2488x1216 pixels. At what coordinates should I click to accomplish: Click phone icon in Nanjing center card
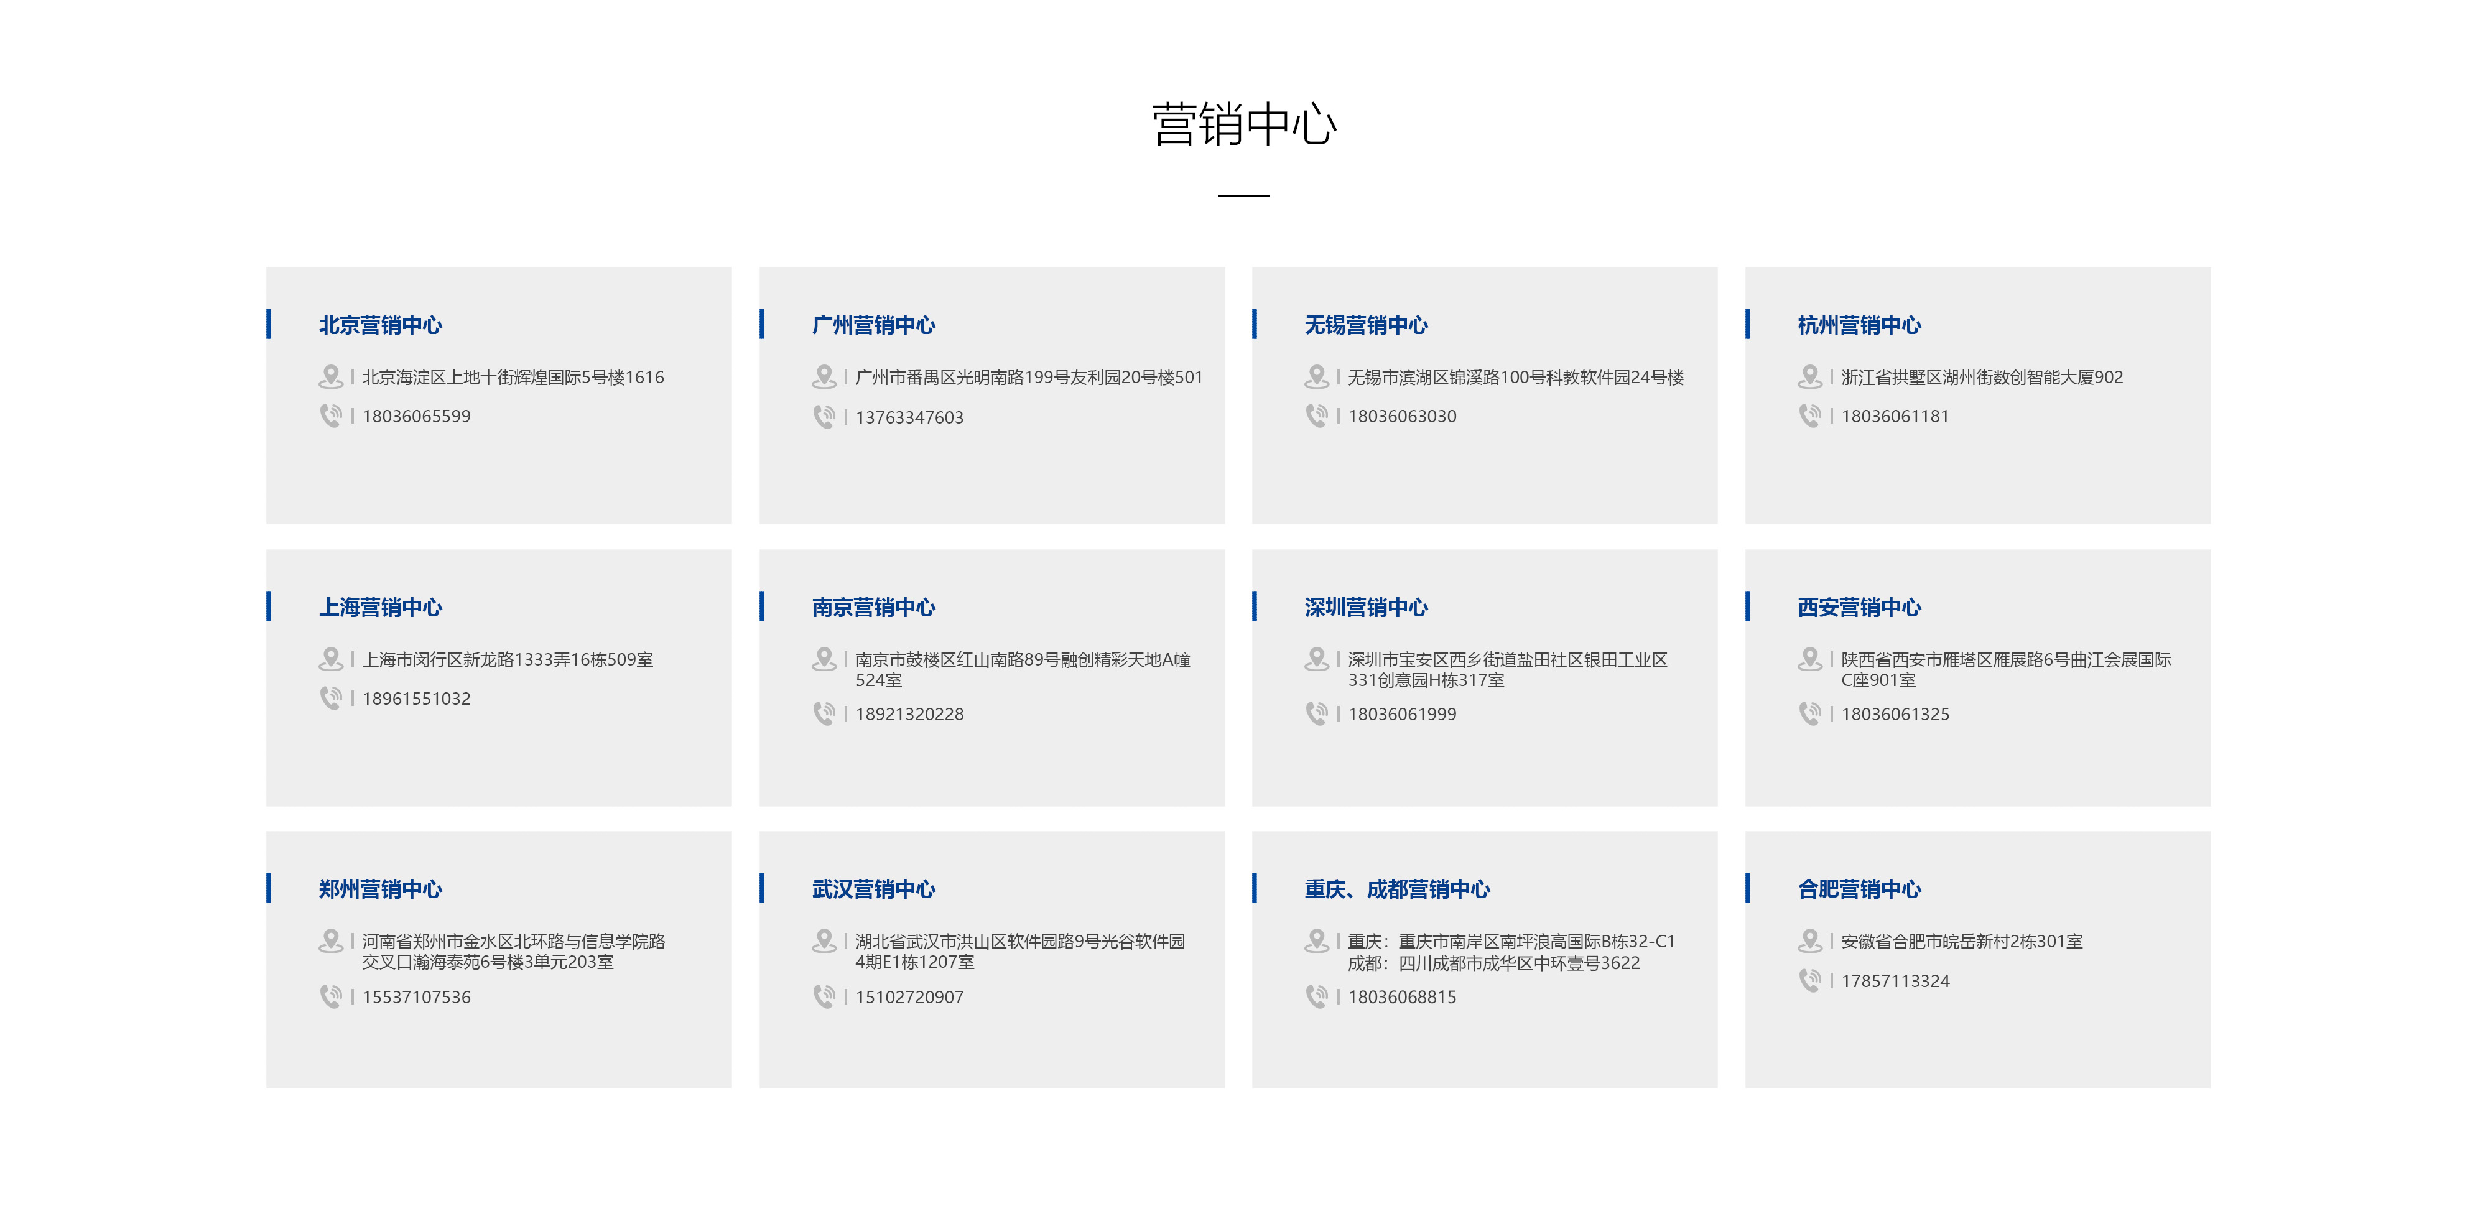click(824, 714)
